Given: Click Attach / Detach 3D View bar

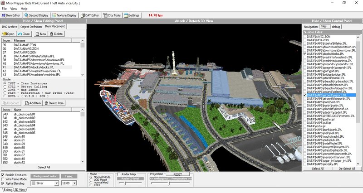Looking at the screenshot, I should pos(194,21).
